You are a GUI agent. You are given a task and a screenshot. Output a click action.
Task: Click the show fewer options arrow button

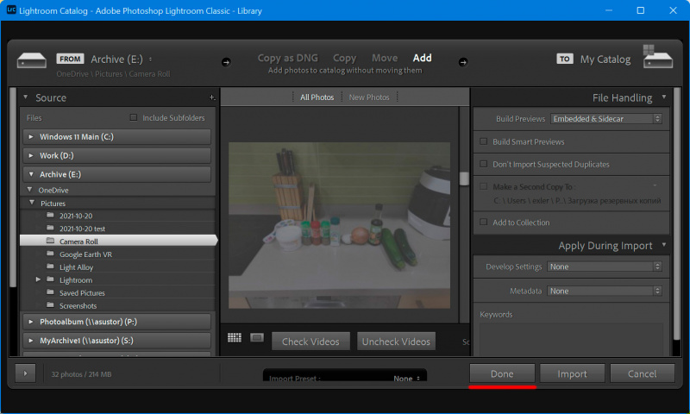(26, 374)
